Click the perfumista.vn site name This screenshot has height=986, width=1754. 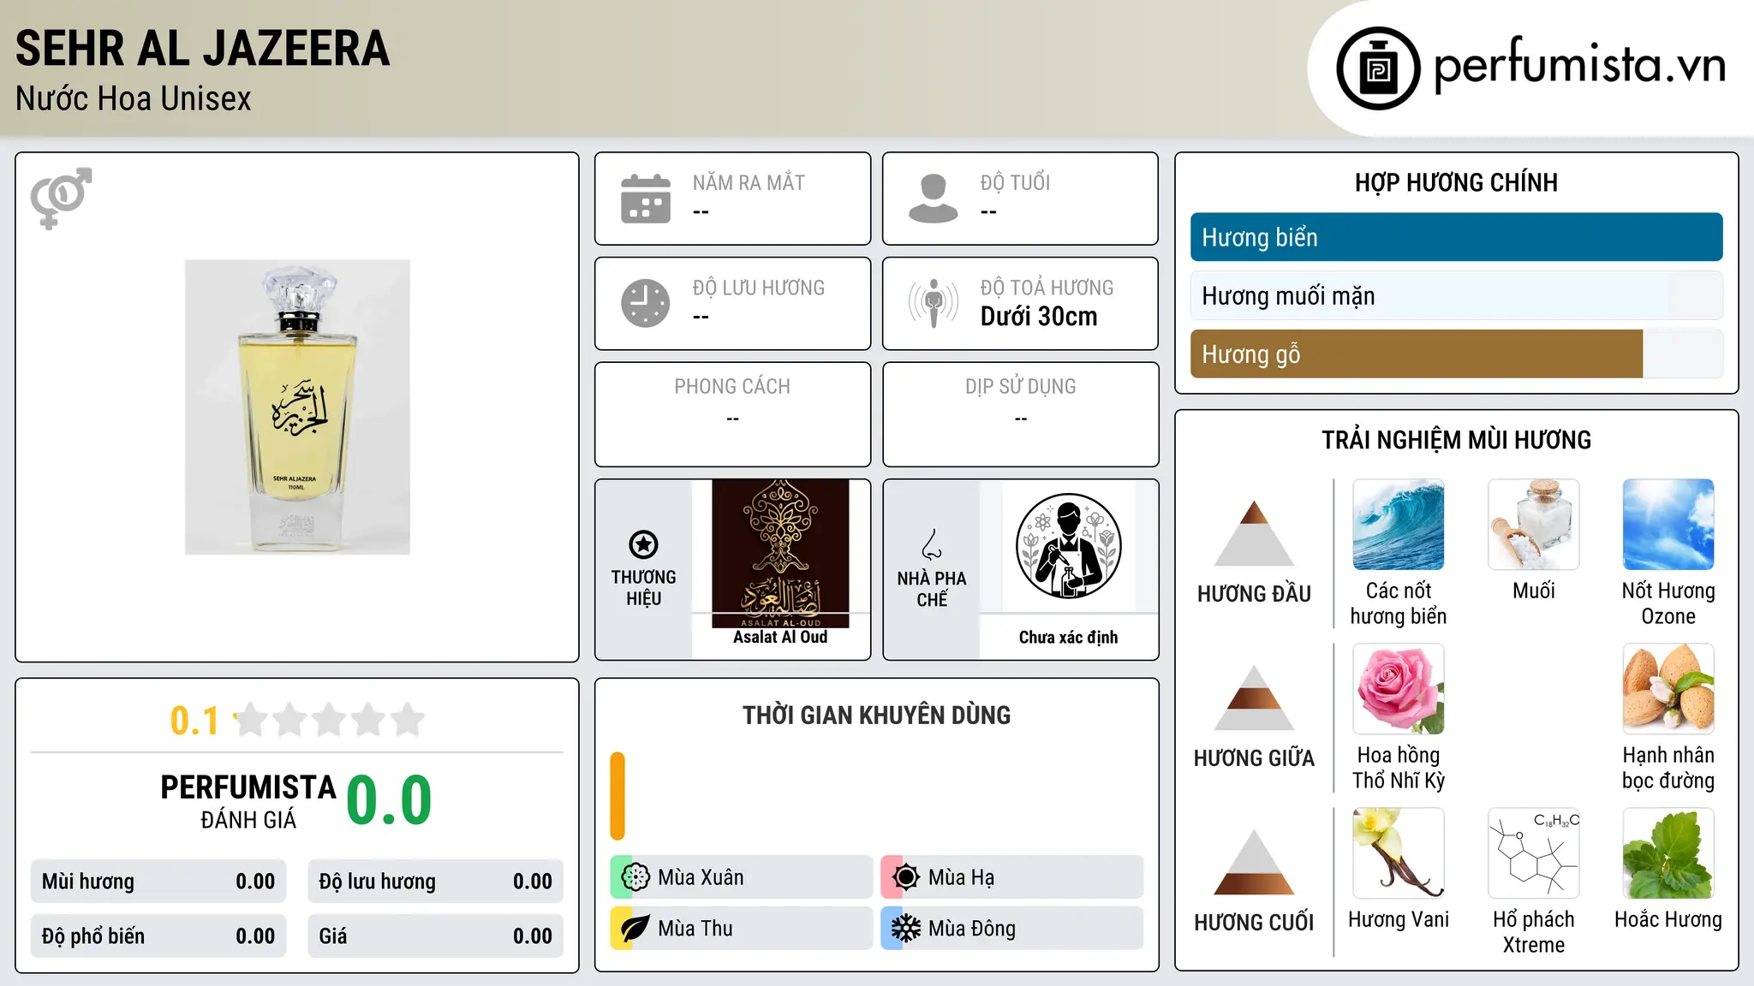1580,65
